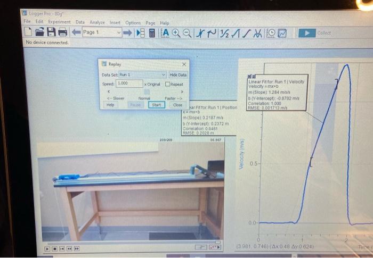Select the Examine tool icon

click(200, 34)
